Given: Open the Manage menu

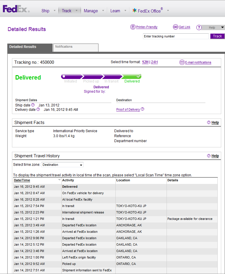Looking at the screenshot, I should [91, 11].
